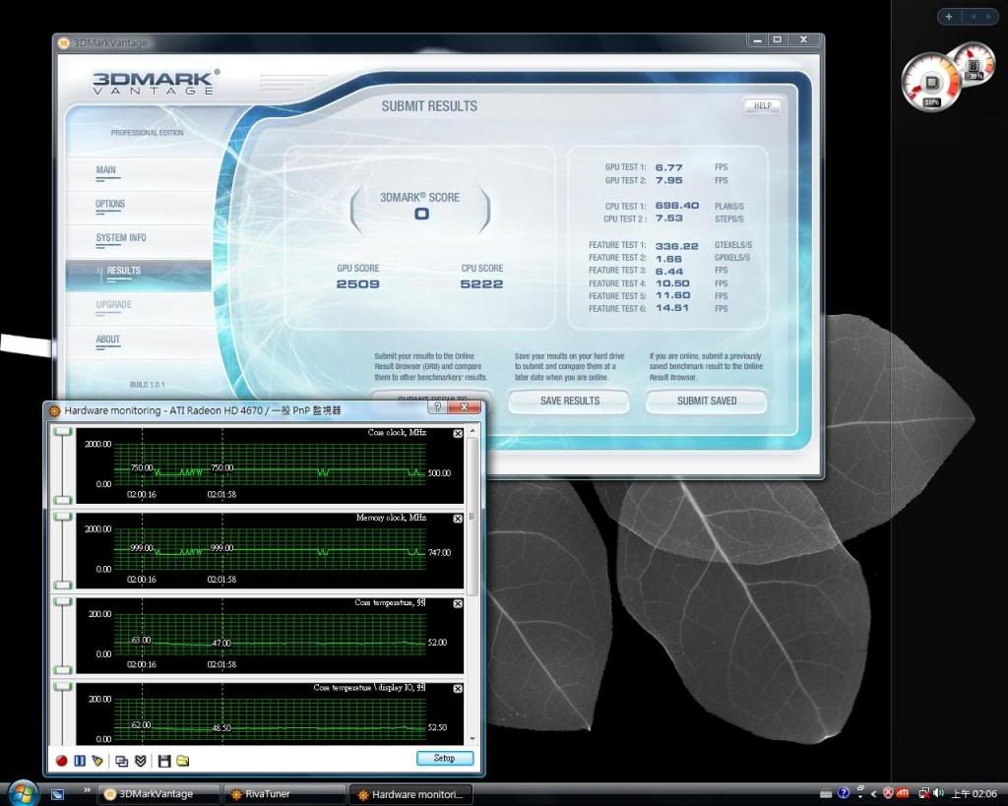
Task: Click the Core clock graph bottom slider handle
Action: pos(62,500)
